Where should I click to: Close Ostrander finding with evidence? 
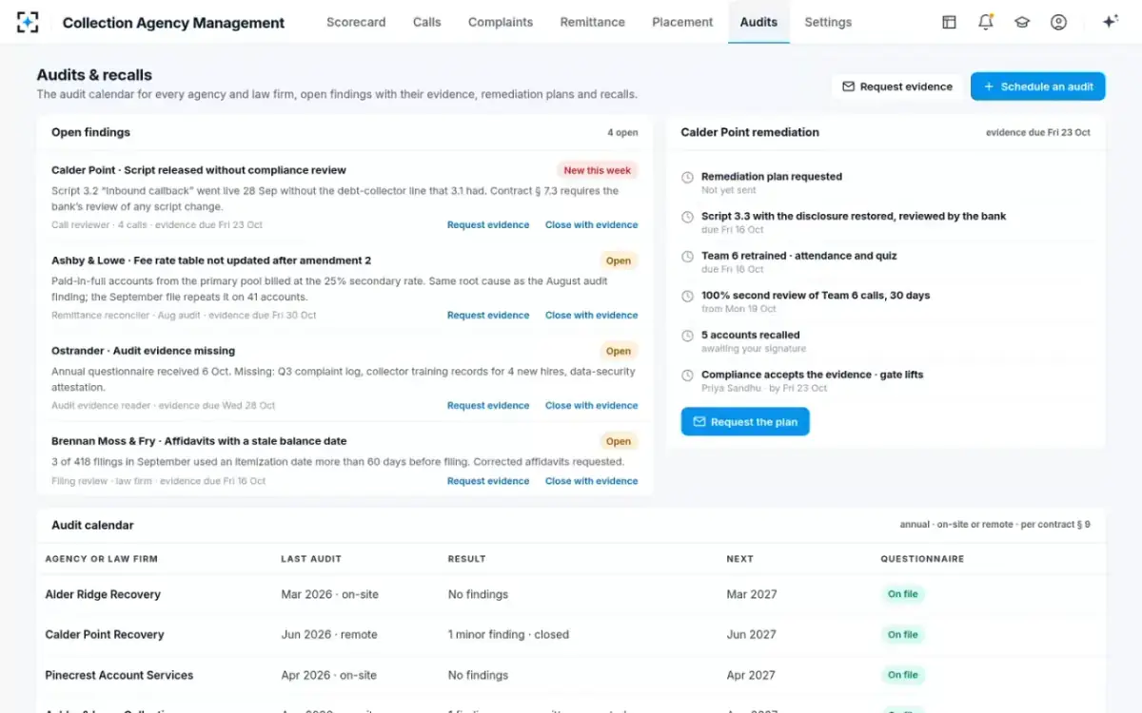click(x=591, y=406)
